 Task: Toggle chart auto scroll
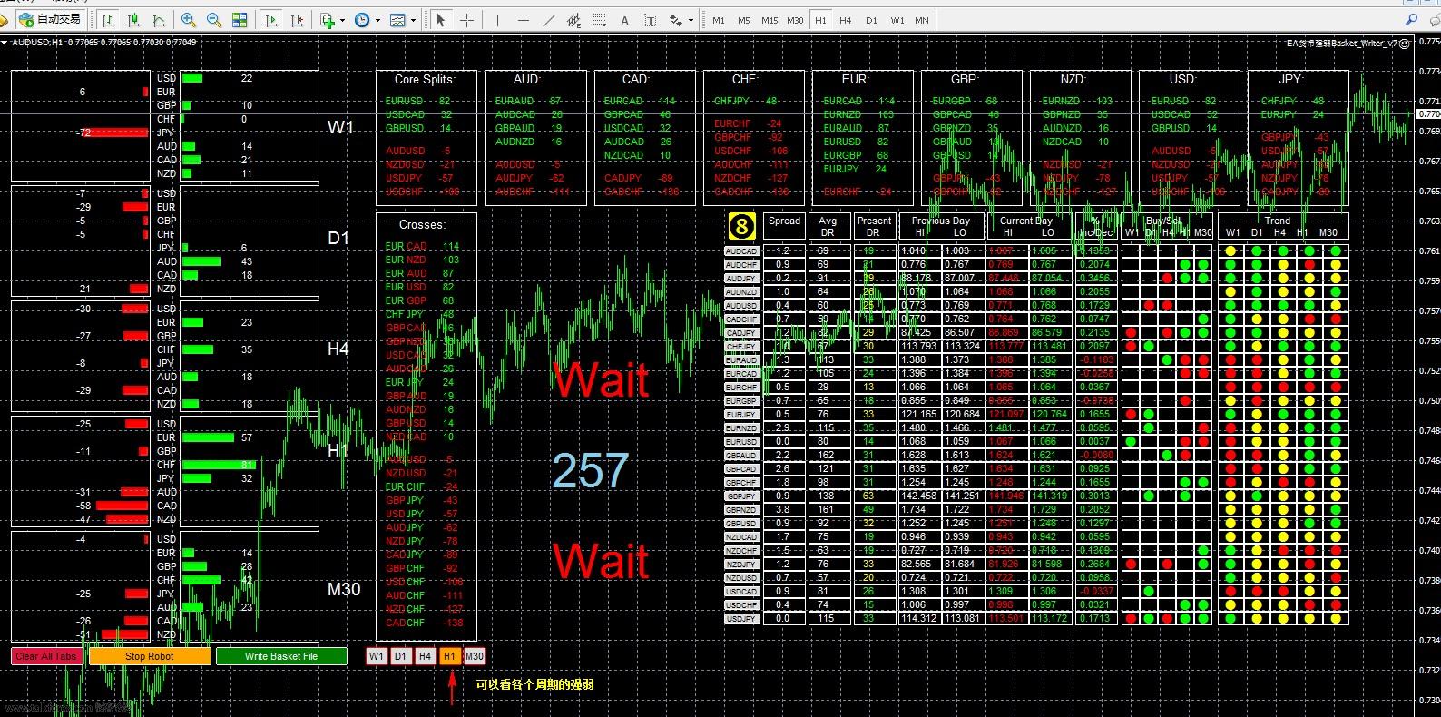tap(271, 20)
